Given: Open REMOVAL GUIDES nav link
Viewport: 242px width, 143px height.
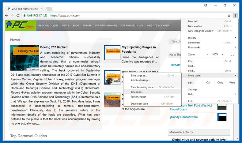Looking at the screenshot, I should [x=48, y=25].
